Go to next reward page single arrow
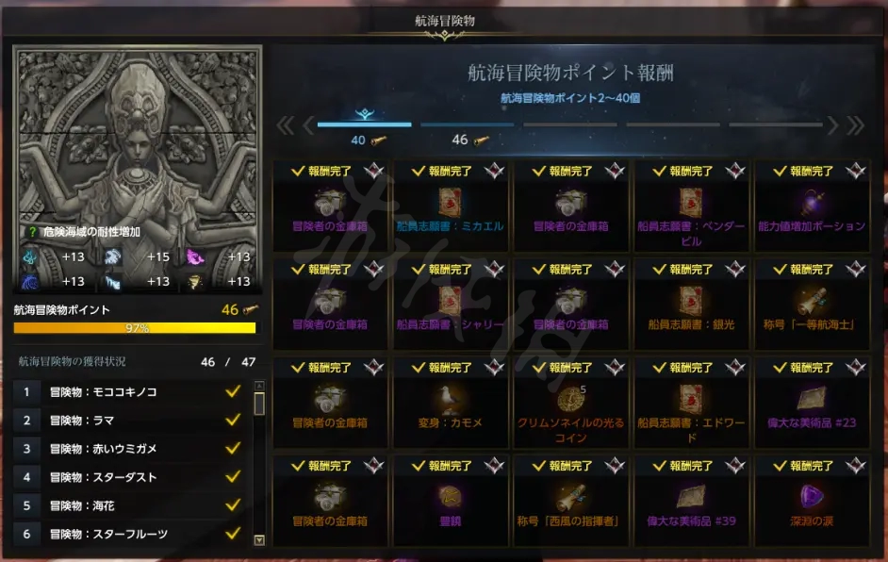Image resolution: width=888 pixels, height=562 pixels. point(832,125)
